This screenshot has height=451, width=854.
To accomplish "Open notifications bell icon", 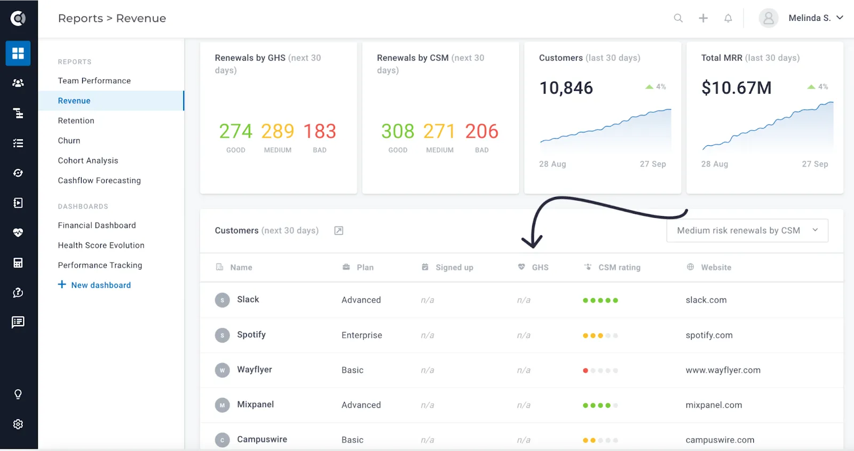I will coord(728,18).
